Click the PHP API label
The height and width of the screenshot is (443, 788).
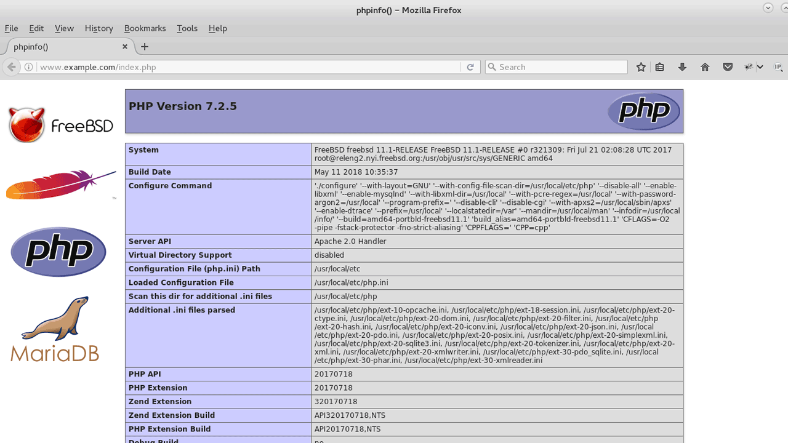[145, 374]
